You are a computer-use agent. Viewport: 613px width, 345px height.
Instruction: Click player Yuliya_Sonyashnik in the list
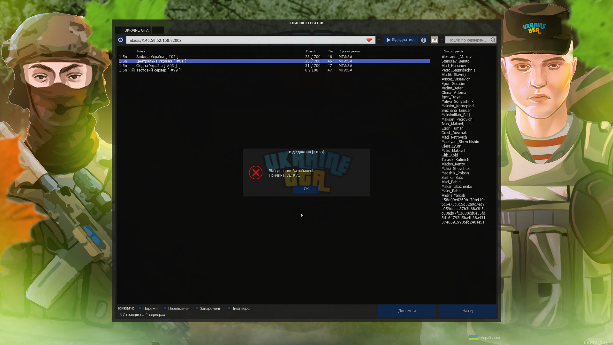[x=458, y=101]
